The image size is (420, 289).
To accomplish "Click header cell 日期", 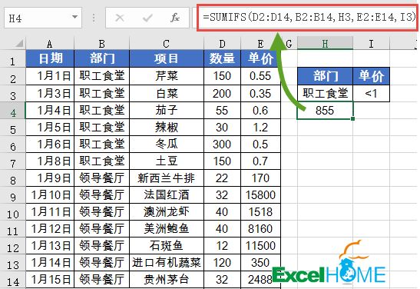I will coord(50,58).
